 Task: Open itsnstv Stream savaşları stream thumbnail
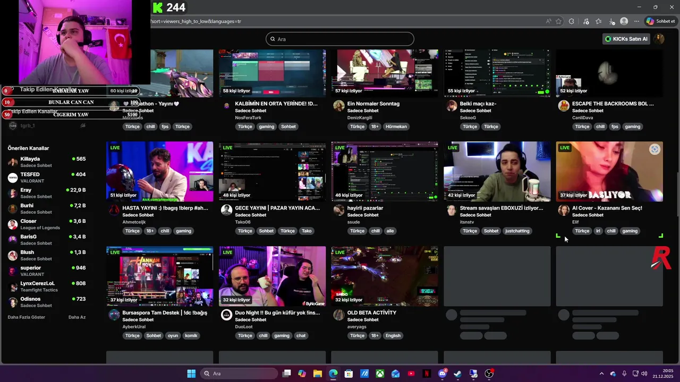click(x=497, y=171)
